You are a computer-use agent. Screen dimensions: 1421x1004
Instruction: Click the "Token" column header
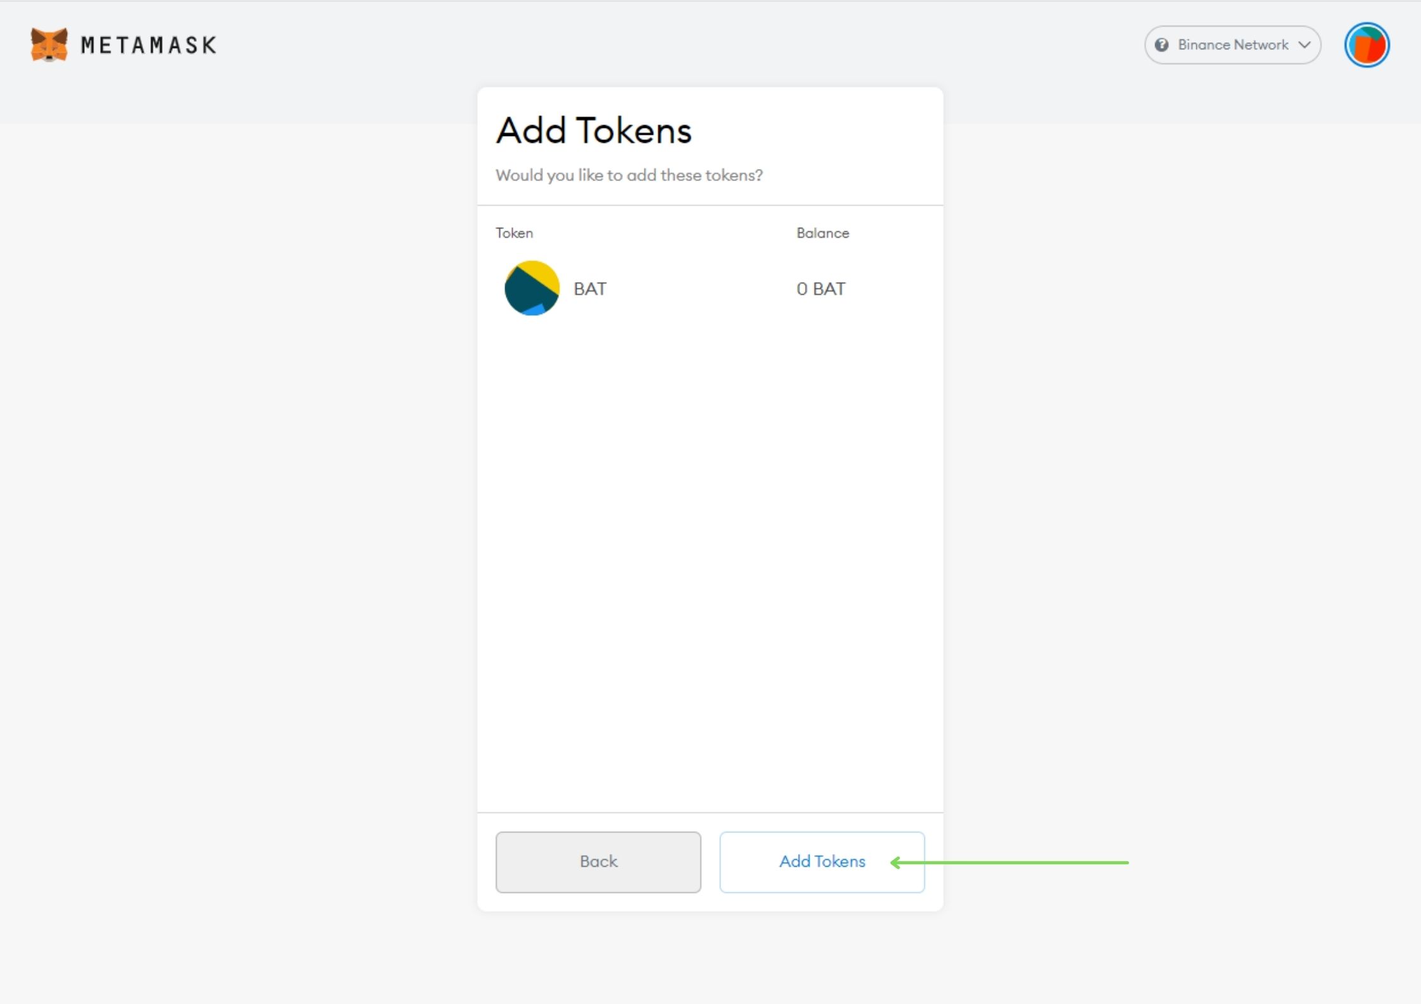pos(514,233)
